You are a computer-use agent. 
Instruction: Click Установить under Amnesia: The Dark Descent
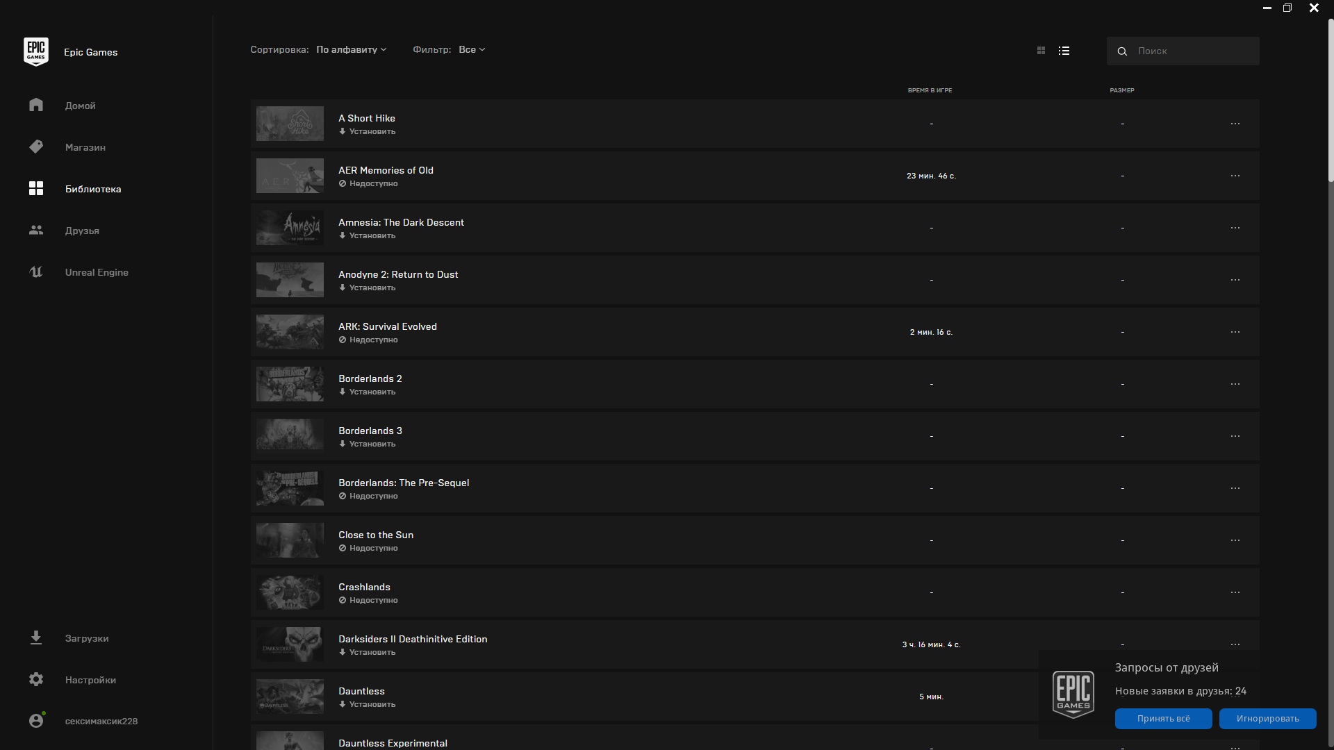click(368, 235)
